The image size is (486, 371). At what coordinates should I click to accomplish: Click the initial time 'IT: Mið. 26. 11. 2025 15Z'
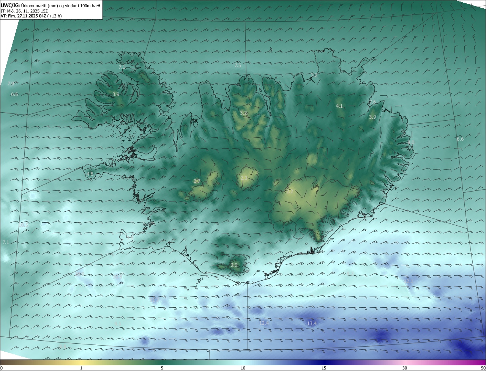point(24,11)
